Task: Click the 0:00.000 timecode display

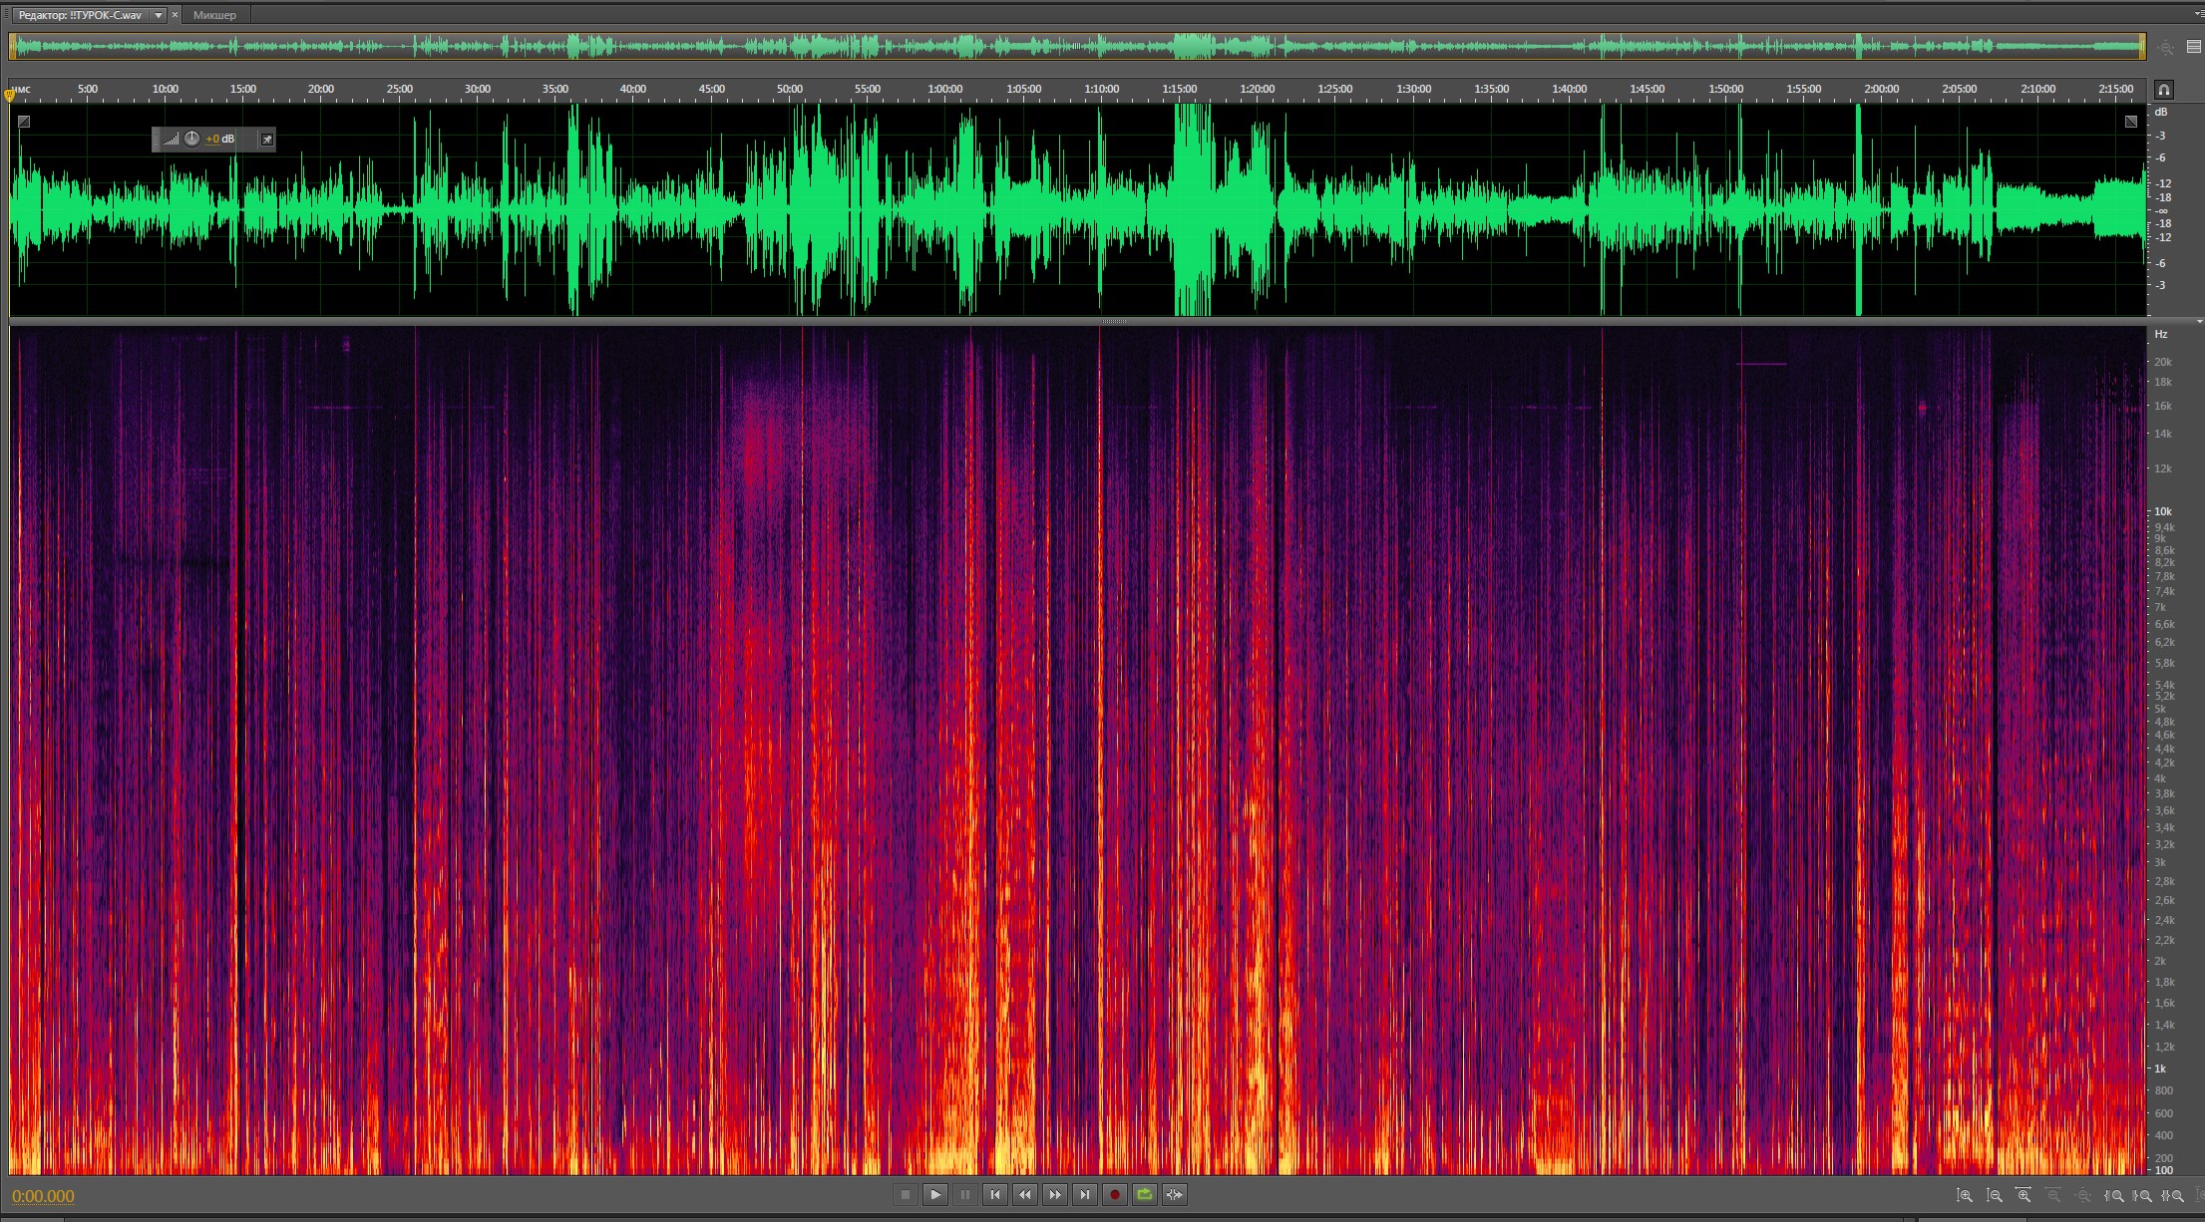Action: click(x=43, y=1196)
